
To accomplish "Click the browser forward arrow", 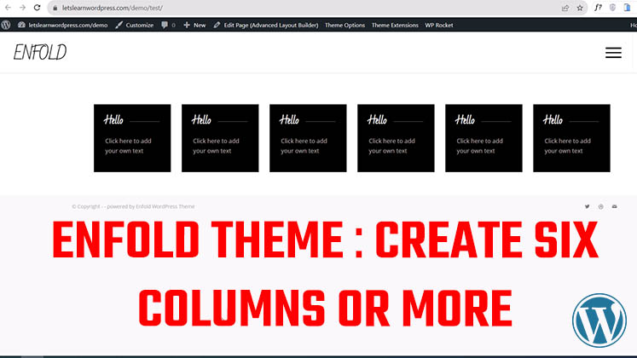I will pos(22,8).
